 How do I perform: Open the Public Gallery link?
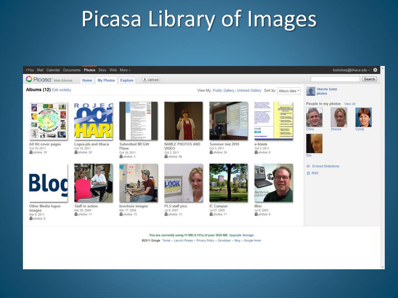click(x=223, y=90)
